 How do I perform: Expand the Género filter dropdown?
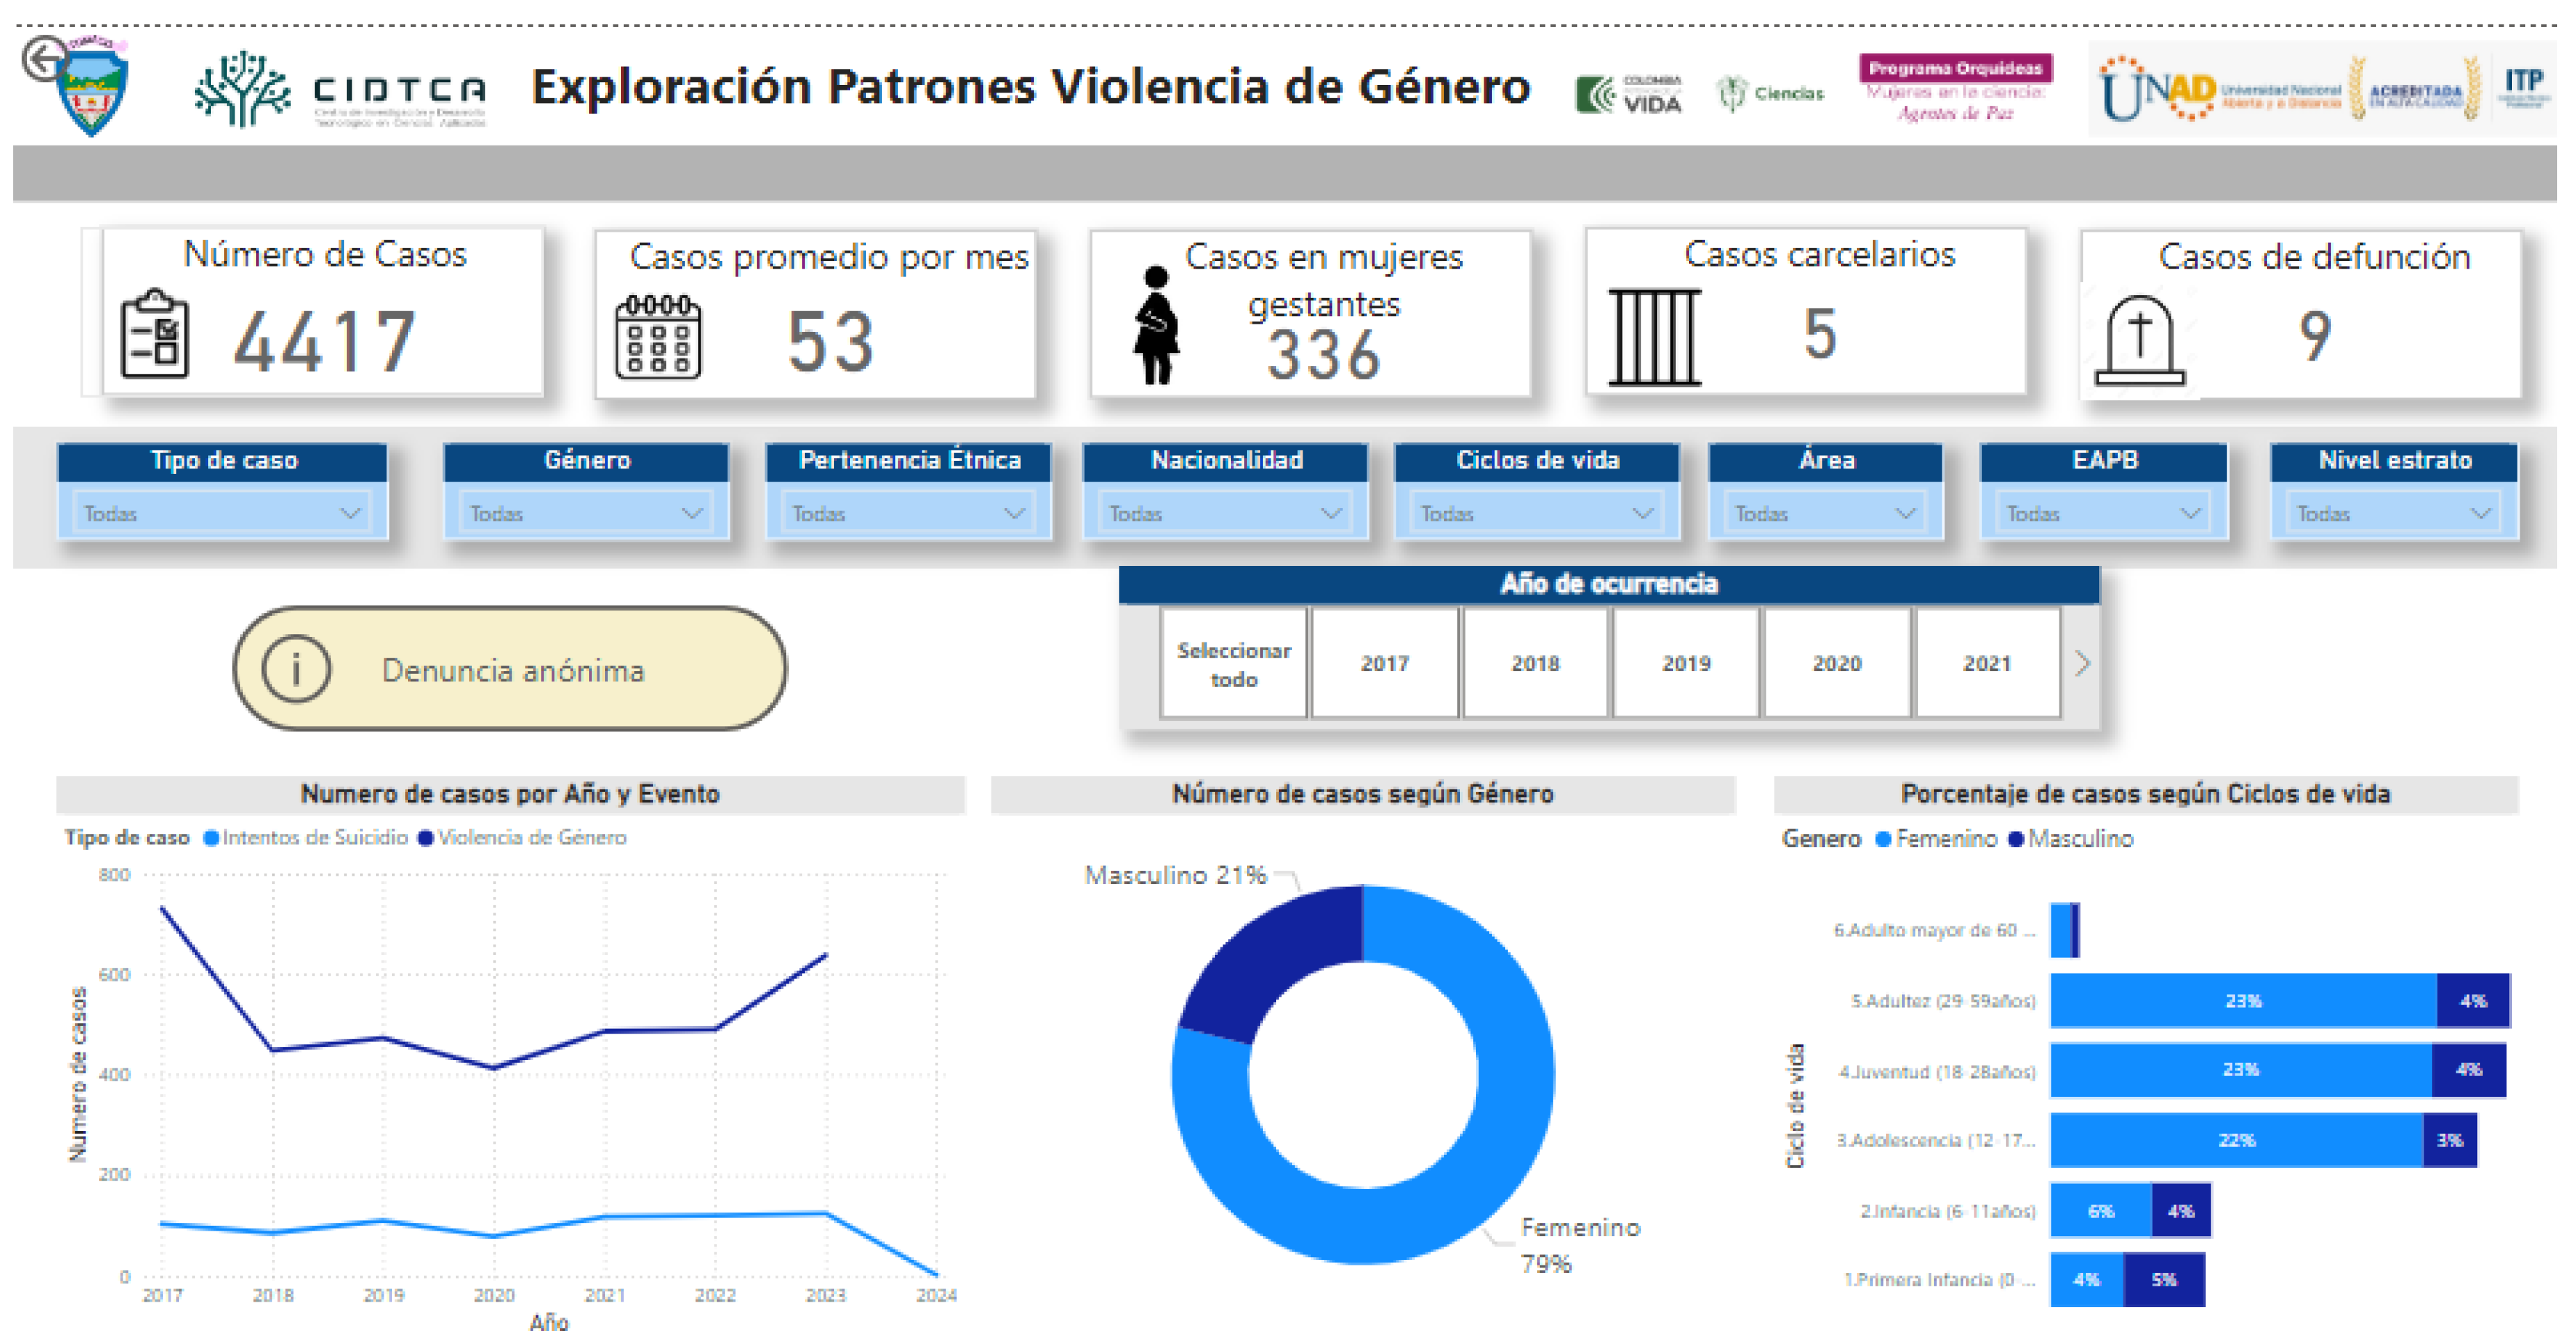tap(586, 513)
